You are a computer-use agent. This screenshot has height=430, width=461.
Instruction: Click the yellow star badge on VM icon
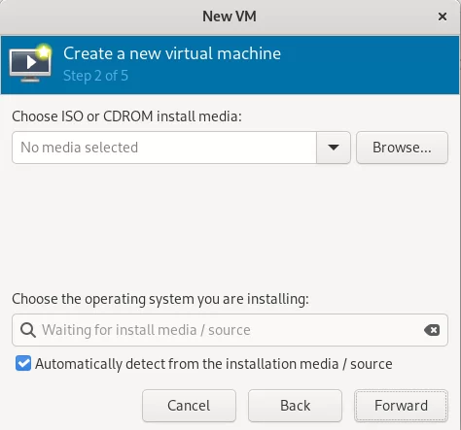click(x=44, y=51)
